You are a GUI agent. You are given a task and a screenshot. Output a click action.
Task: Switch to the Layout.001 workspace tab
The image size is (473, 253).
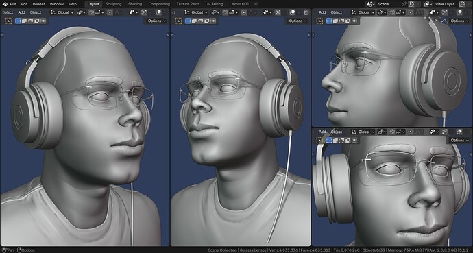click(239, 4)
